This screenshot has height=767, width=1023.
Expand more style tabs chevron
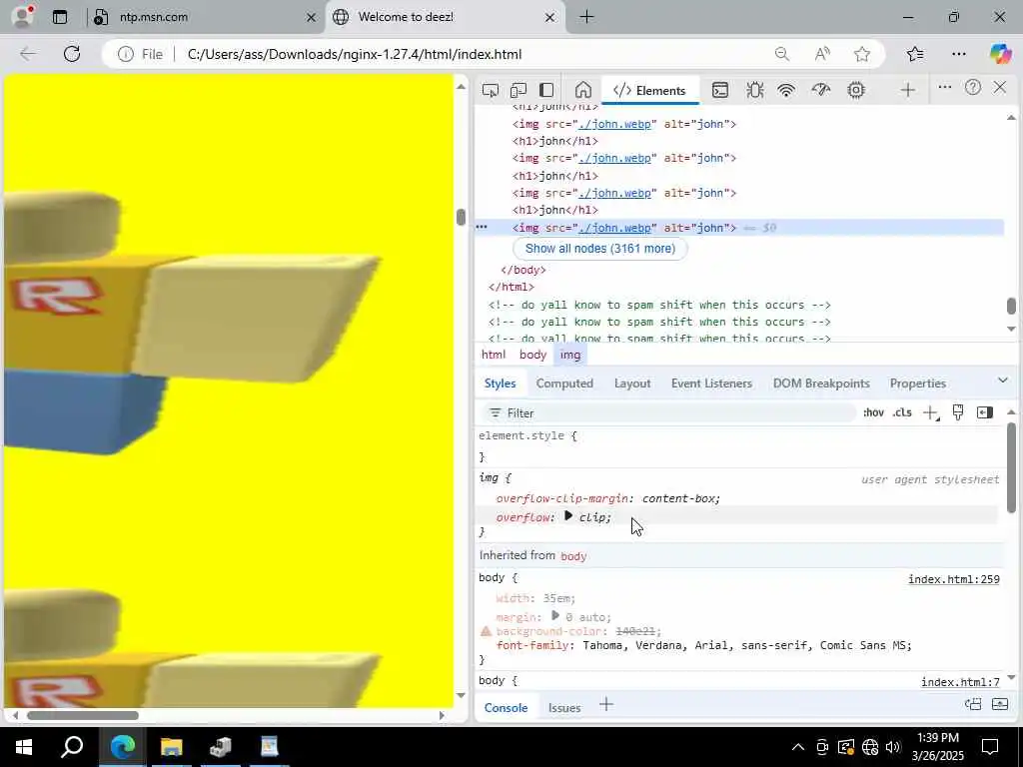(x=1003, y=381)
